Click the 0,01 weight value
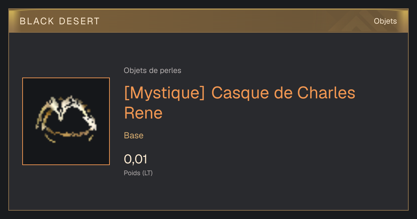Viewport: 417px width, 219px height. pos(136,159)
